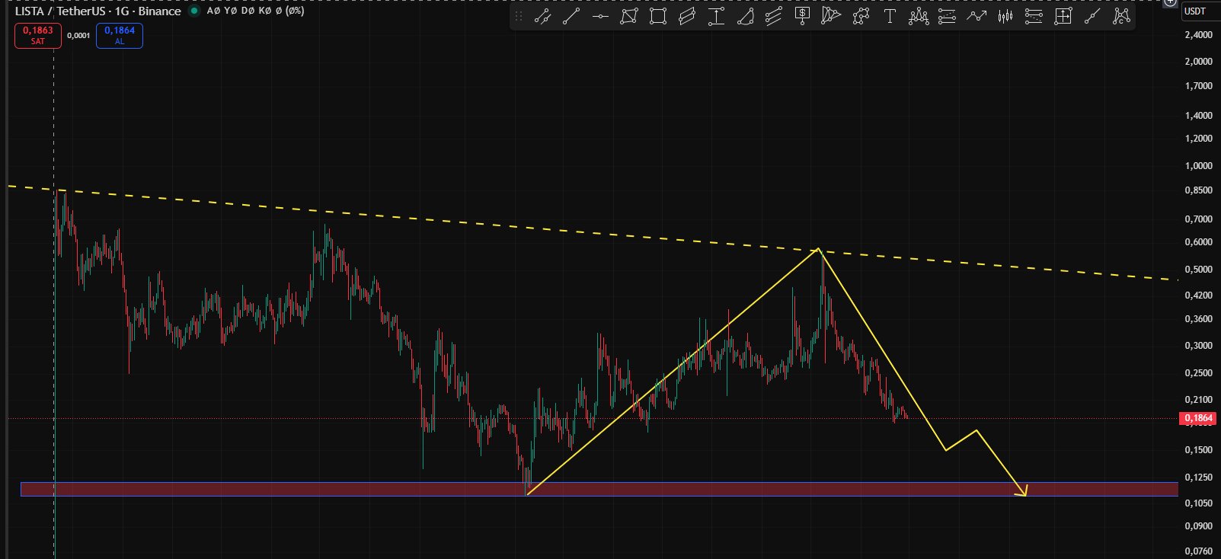The image size is (1221, 559).
Task: Click the 1,2000 price axis label
Action: (1199, 139)
